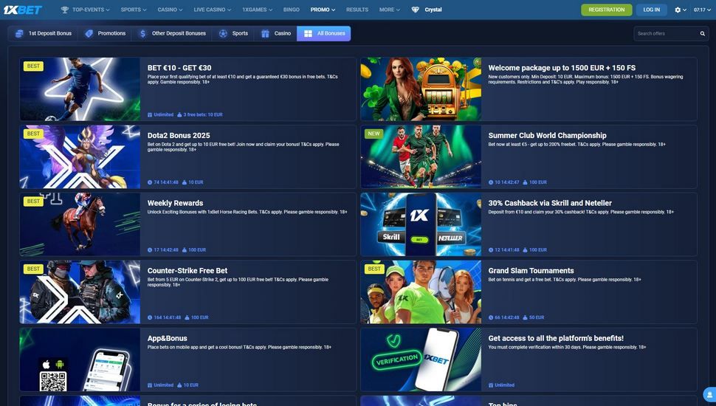The image size is (716, 406).
Task: Click the dollar icon for Other Deposit Bonuses
Action: coord(143,33)
